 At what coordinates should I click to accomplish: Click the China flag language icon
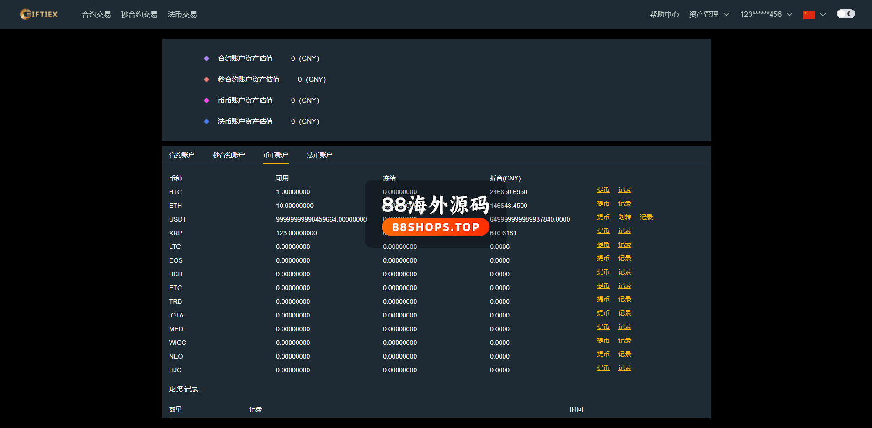[809, 15]
